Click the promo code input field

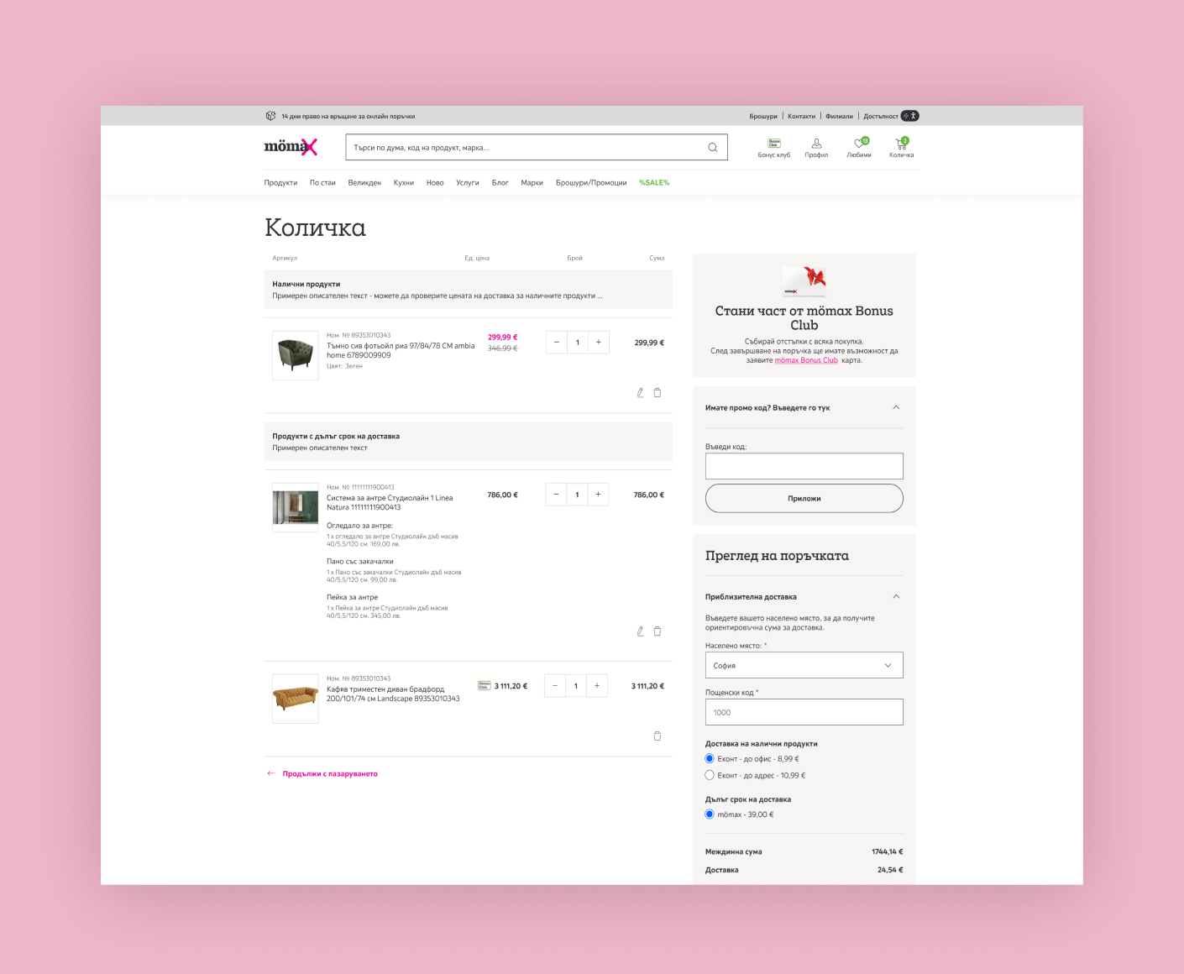coord(804,466)
